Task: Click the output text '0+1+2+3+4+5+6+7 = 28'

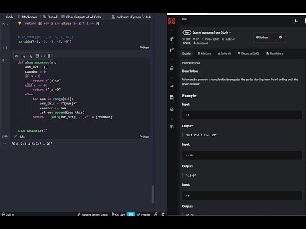Action: point(32,144)
